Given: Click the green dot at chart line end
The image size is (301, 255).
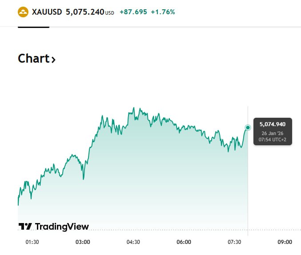Looking at the screenshot, I should pyautogui.click(x=248, y=127).
